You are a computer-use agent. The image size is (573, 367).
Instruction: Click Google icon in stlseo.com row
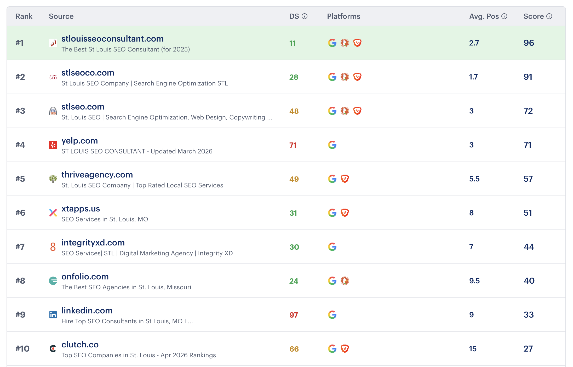tap(332, 111)
